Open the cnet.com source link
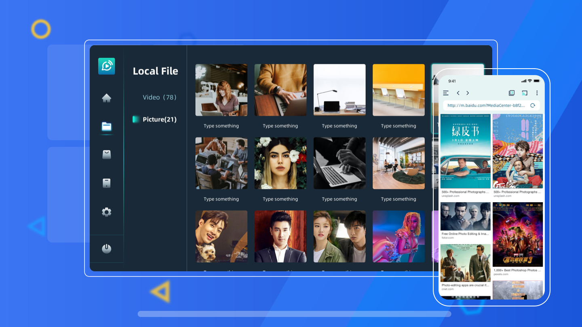 pos(448,289)
